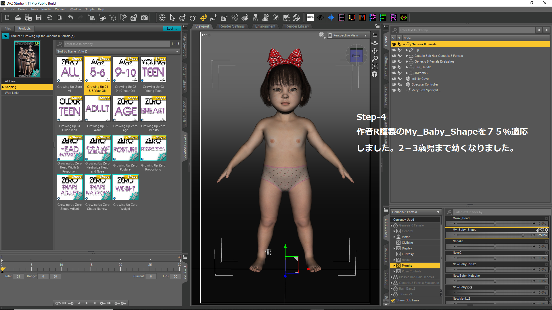Viewport: 552px width, 310px height.
Task: Click the Login... button
Action: [x=172, y=28]
